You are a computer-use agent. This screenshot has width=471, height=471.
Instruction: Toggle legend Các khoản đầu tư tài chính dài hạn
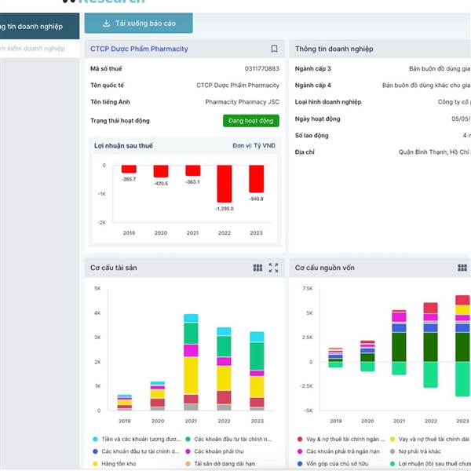point(136,451)
